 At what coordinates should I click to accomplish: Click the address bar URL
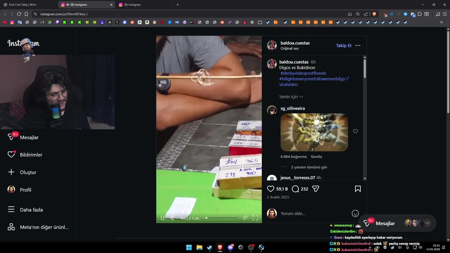pos(64,14)
